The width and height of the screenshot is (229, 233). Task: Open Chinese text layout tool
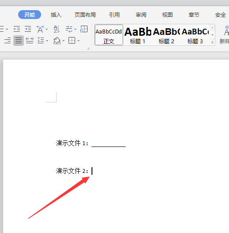pos(40,29)
